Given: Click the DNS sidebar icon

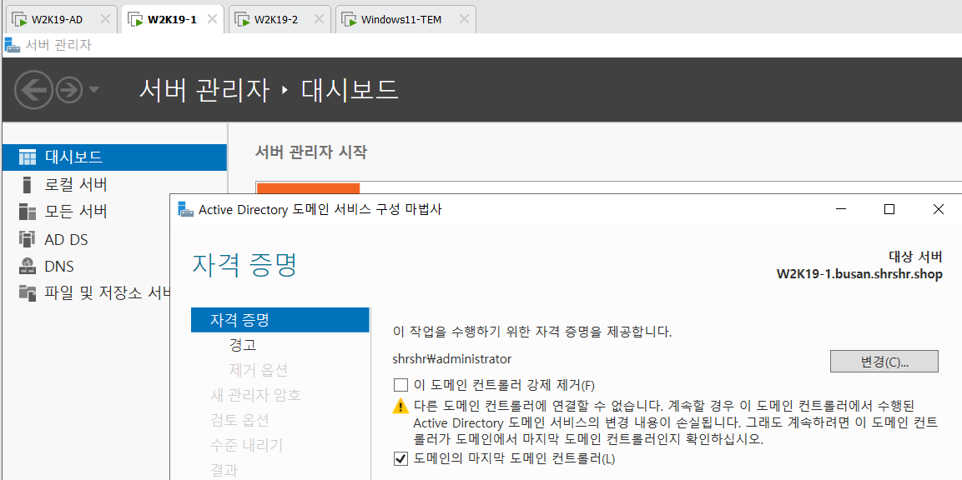Looking at the screenshot, I should pyautogui.click(x=28, y=266).
